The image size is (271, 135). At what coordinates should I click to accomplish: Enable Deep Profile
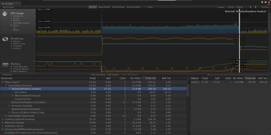(x=104, y=7)
